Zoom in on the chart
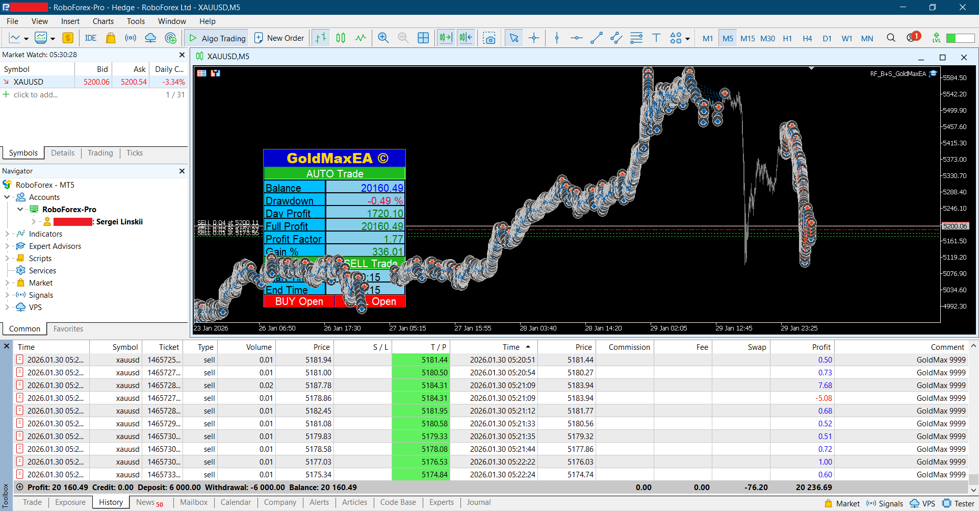The height and width of the screenshot is (512, 979). tap(383, 38)
